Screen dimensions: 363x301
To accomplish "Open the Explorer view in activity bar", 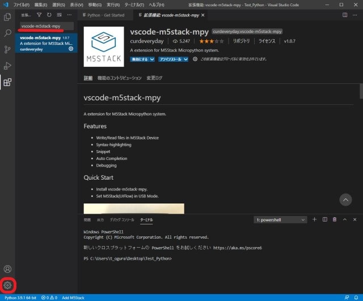I will (7, 17).
